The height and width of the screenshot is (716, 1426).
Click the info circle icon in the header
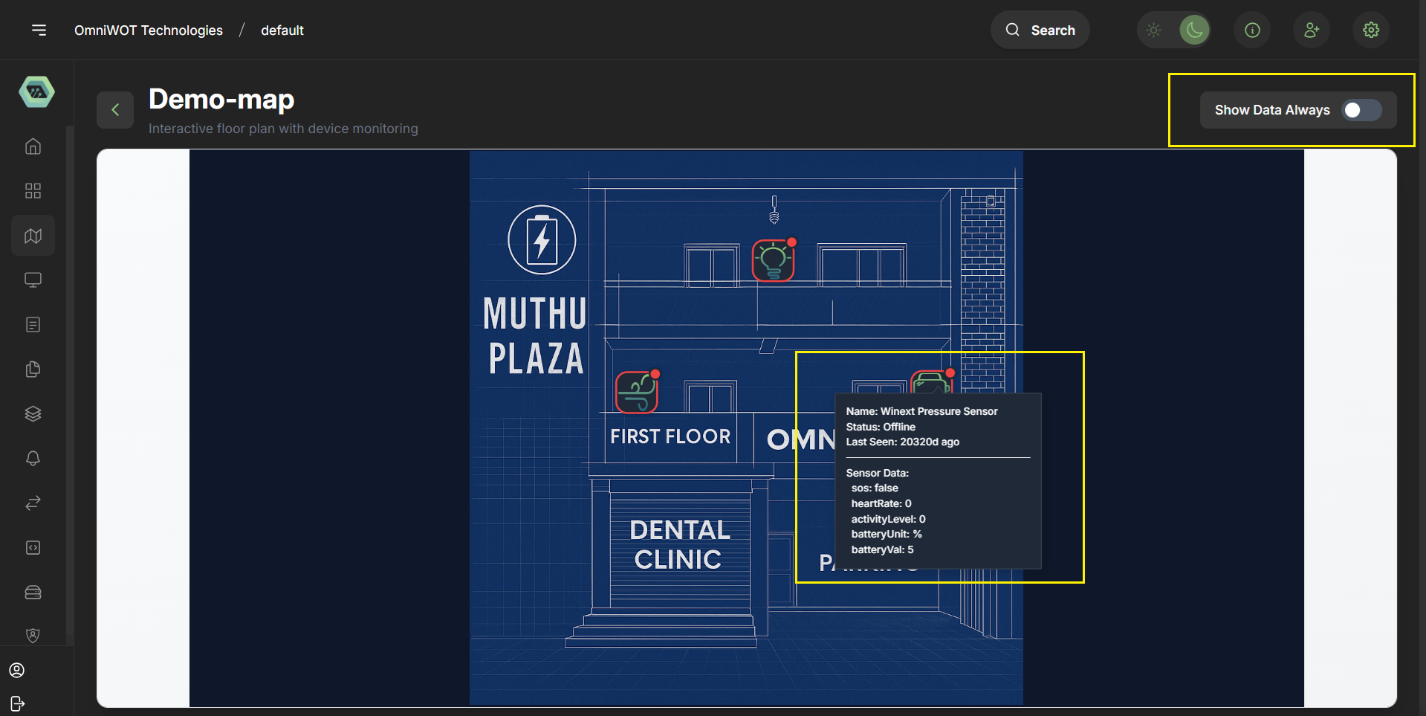1252,30
